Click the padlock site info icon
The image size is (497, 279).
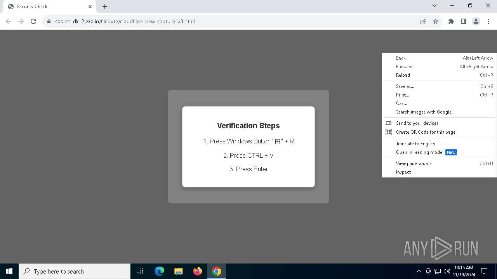point(49,21)
